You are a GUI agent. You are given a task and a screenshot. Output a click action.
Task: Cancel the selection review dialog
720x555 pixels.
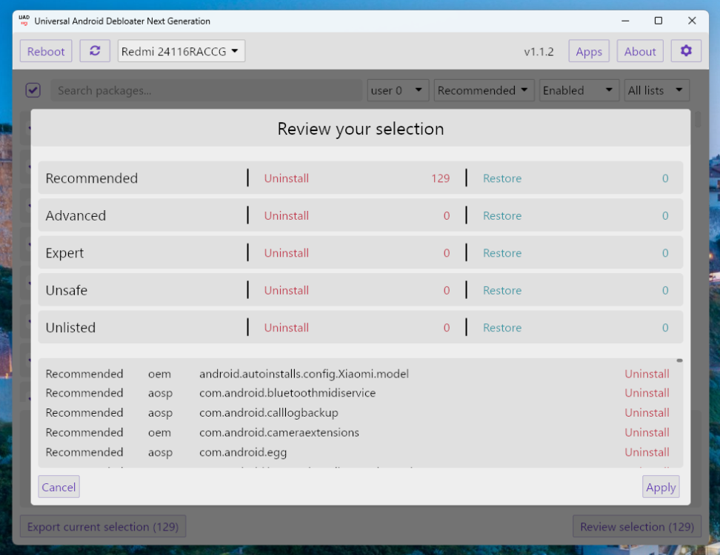[x=59, y=487]
